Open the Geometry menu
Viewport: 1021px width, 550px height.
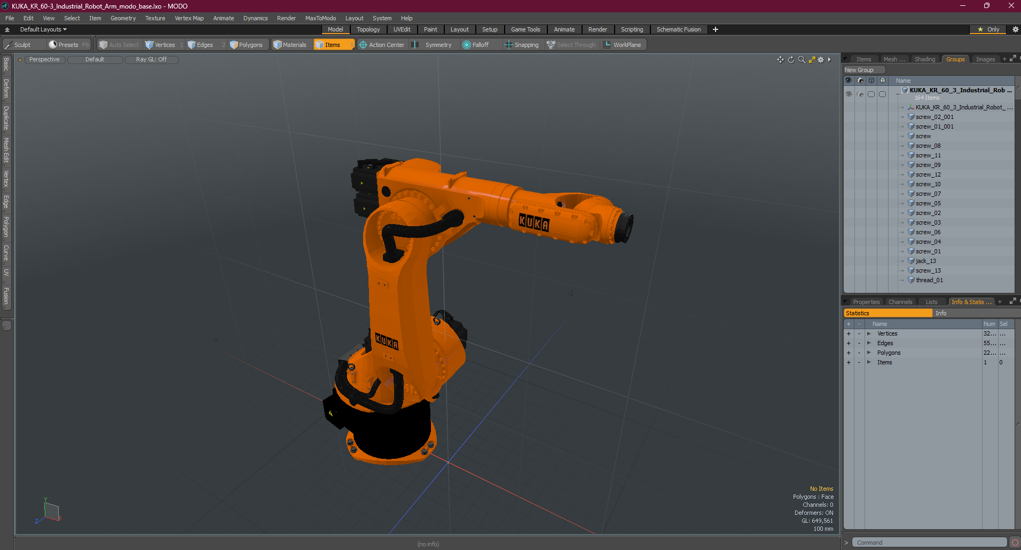tap(123, 18)
